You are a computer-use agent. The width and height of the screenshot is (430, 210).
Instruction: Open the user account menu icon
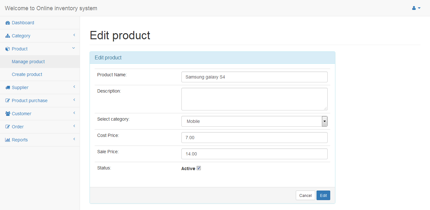pyautogui.click(x=416, y=8)
